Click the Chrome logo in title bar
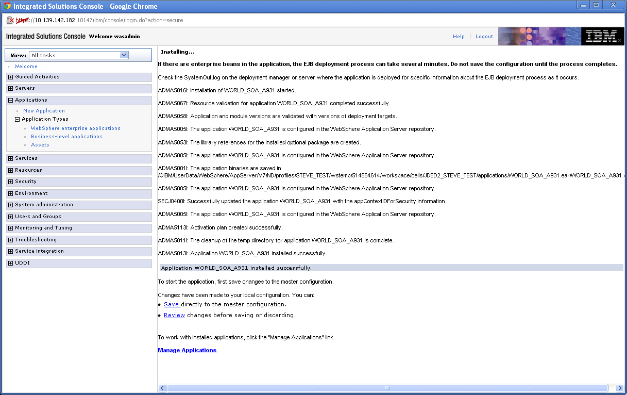The height and width of the screenshot is (395, 627). pyautogui.click(x=7, y=6)
